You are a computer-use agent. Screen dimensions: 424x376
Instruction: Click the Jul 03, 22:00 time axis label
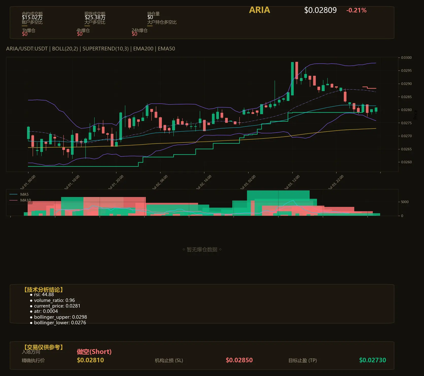point(335,182)
